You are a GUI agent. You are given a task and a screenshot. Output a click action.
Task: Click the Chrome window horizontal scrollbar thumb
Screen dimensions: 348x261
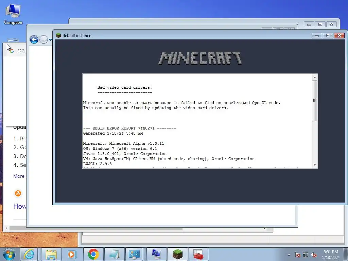[96, 229]
